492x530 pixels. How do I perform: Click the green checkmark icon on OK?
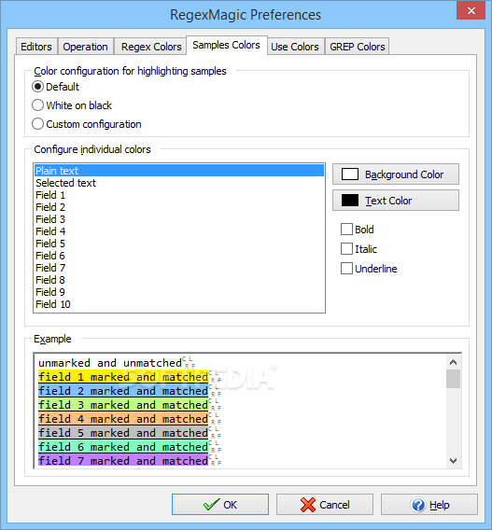[212, 505]
